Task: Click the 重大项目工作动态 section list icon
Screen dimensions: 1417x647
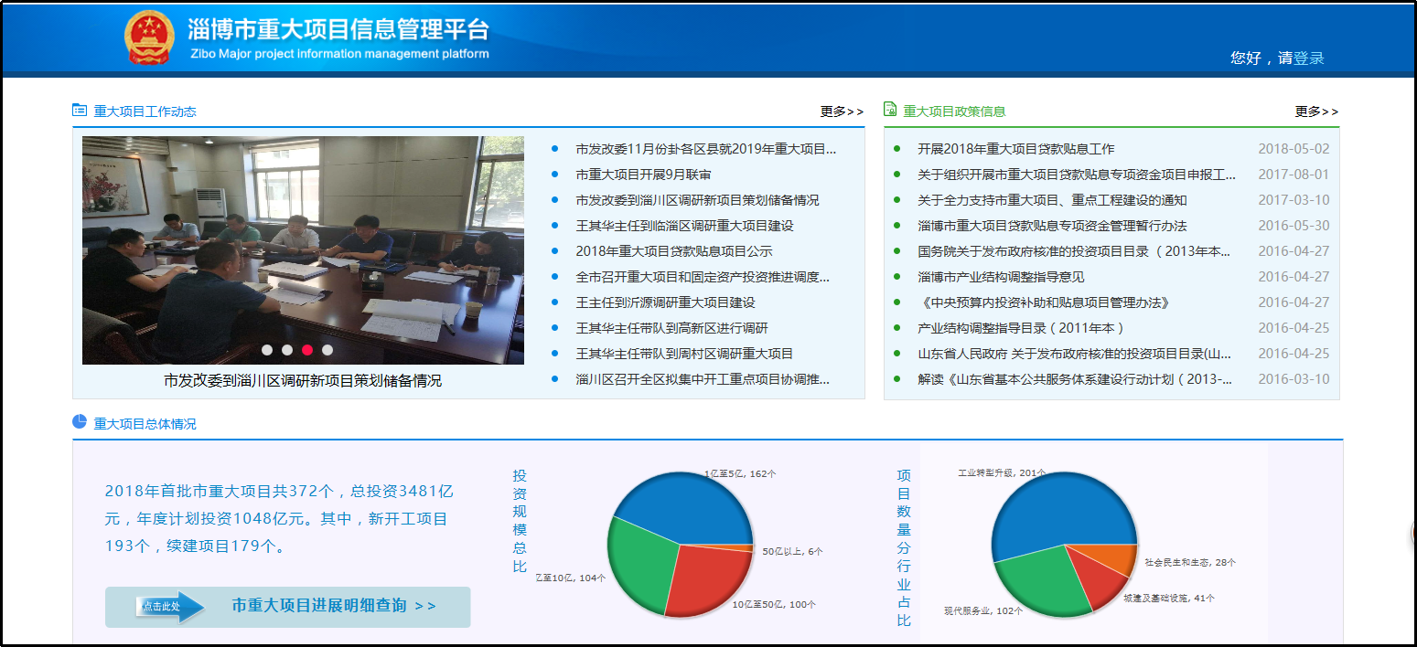Action: click(x=80, y=111)
